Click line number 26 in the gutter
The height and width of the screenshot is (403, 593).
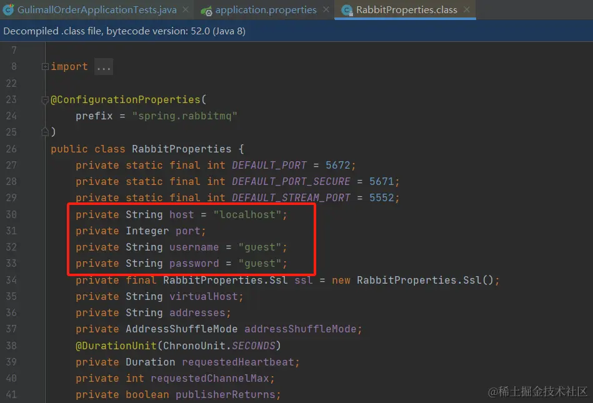(x=11, y=149)
